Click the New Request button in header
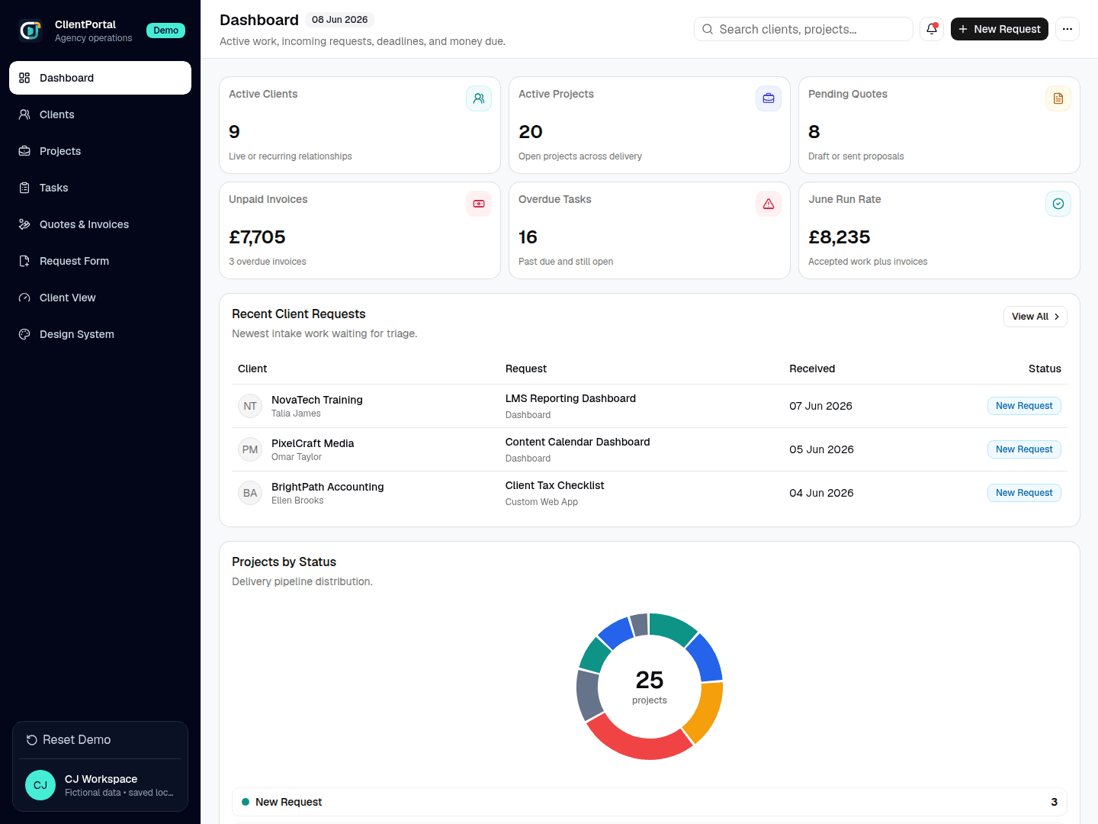 1000,29
